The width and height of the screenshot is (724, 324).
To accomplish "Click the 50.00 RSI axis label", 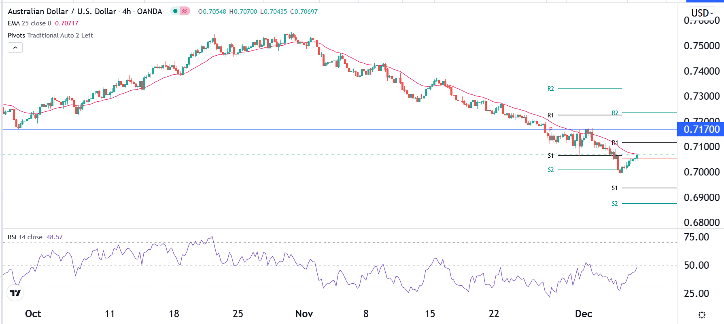I will (x=696, y=265).
